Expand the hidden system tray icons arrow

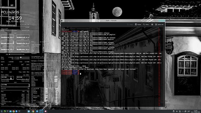(x=183, y=111)
